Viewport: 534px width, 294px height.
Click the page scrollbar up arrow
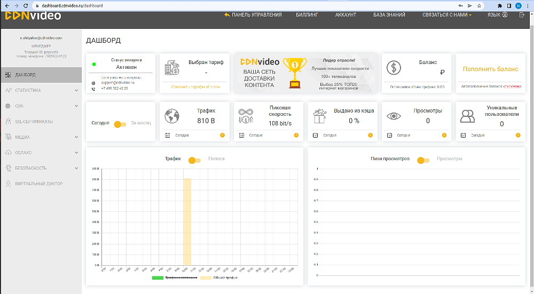click(531, 14)
